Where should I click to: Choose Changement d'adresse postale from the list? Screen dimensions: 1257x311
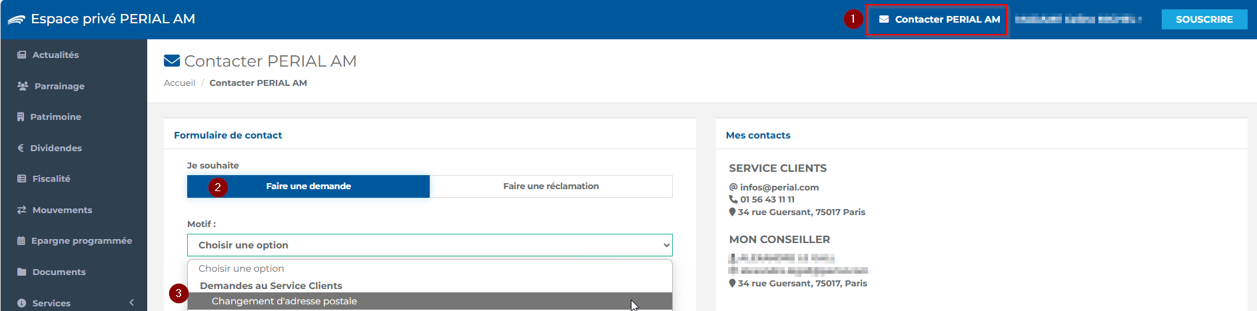pyautogui.click(x=430, y=301)
